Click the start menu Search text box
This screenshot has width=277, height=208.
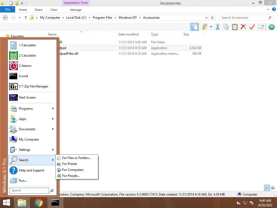pos(29,190)
